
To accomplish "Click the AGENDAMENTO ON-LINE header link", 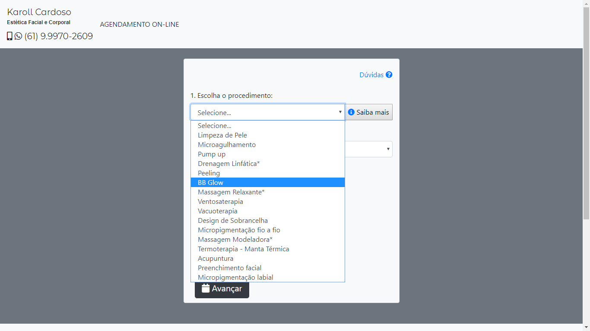I will [140, 25].
